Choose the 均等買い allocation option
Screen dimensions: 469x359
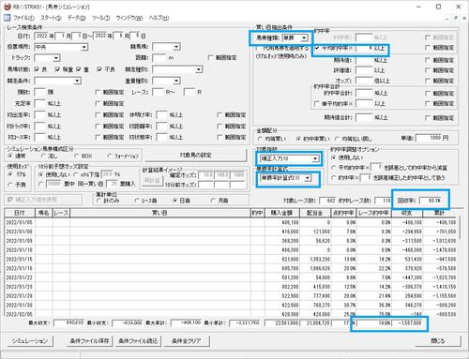260,139
